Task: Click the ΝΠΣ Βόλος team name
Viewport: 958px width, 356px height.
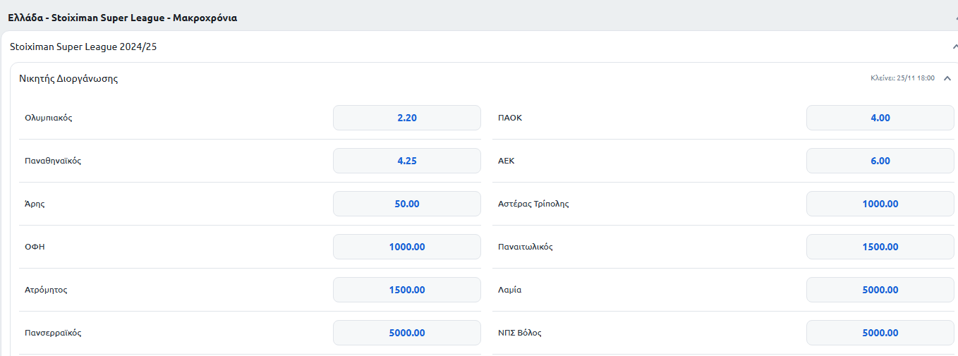Action: pos(520,333)
